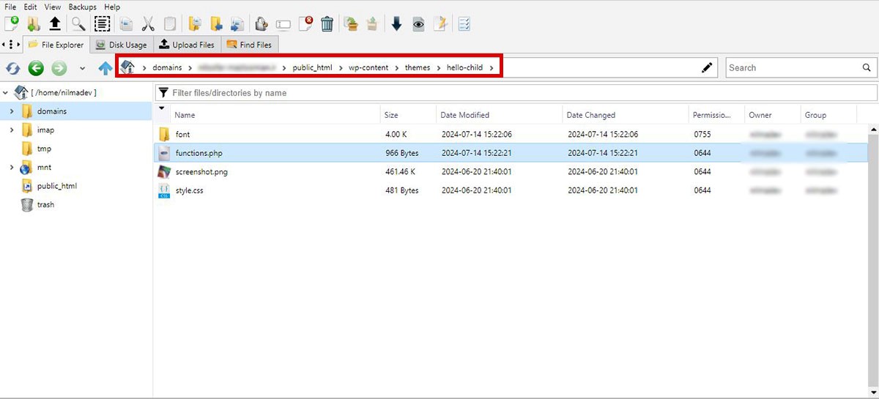Screen dimensions: 879x399
Task: Click the filter files by name field
Action: click(x=520, y=93)
